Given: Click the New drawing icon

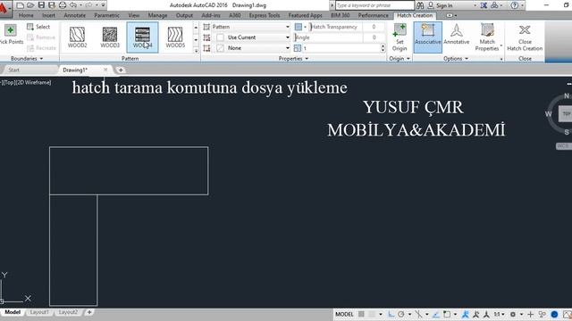Looking at the screenshot, I should (x=21, y=5).
